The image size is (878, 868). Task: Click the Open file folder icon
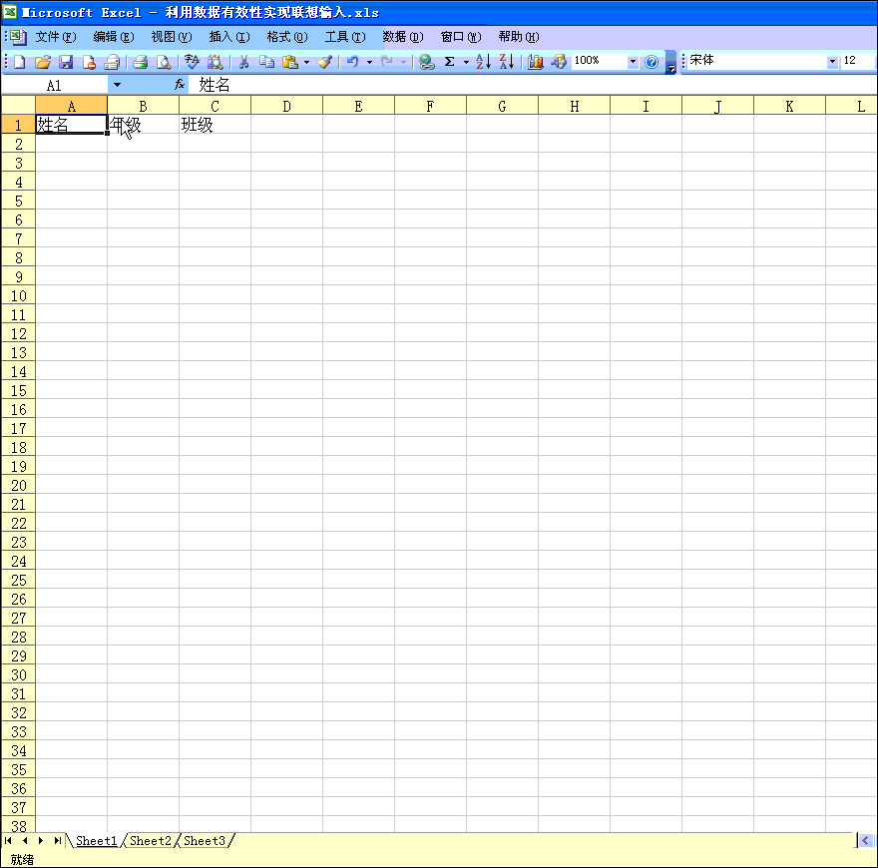(43, 62)
